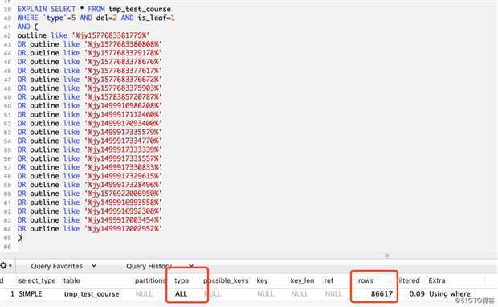Select the tmp_test_course result cell
Screen dimensions: 498x307
91,294
